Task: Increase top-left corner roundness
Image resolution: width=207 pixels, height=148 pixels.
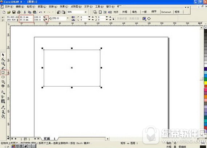Action: coord(93,17)
